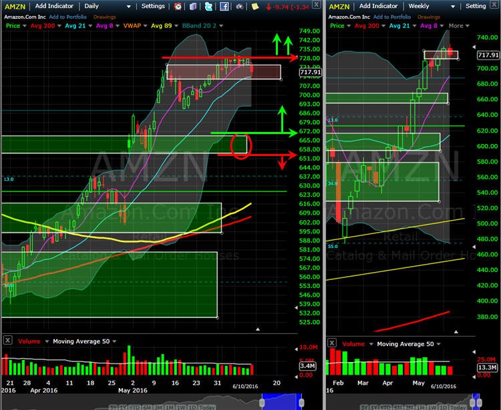
Task: Open the yellow sticky note icon
Action: tap(255, 6)
